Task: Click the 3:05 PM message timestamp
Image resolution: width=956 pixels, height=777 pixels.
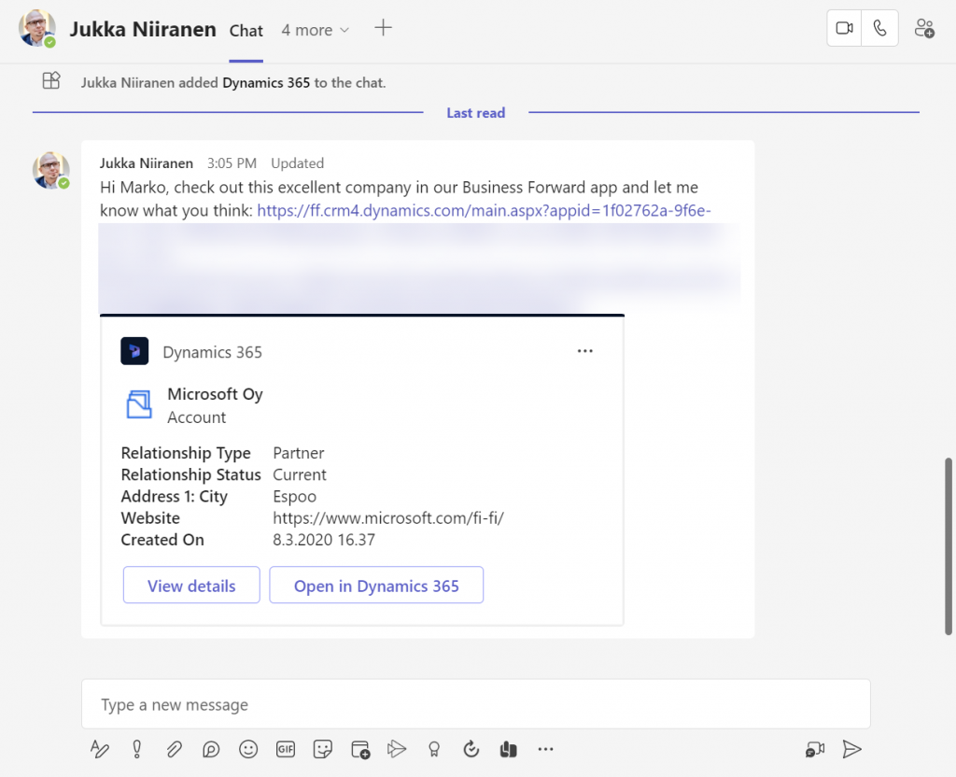Action: click(232, 162)
